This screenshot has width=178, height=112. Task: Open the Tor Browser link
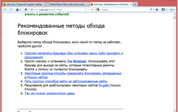point(77,61)
